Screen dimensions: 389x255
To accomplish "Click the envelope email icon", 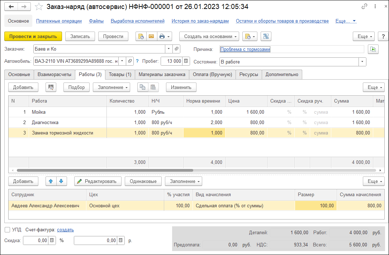I will [151, 36].
